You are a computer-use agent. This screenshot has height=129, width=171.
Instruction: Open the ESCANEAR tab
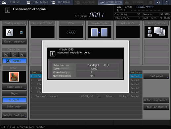pos(135,2)
